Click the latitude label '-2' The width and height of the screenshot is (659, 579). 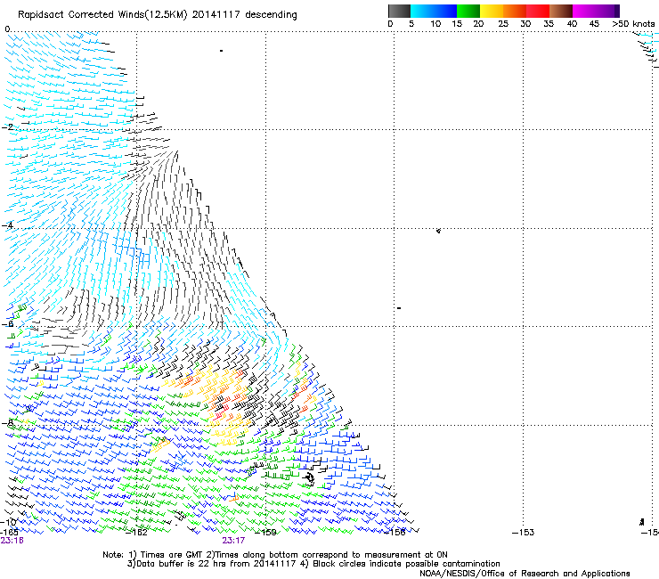coord(7,126)
